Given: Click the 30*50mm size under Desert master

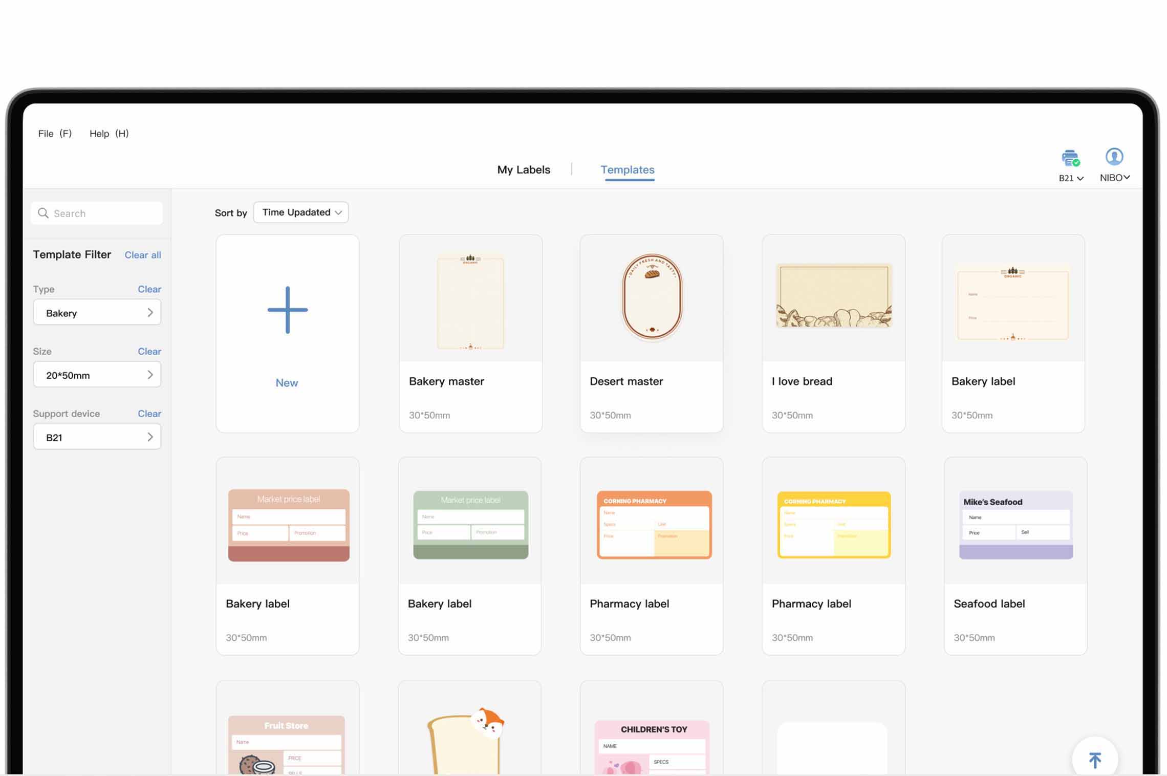Looking at the screenshot, I should click(610, 416).
